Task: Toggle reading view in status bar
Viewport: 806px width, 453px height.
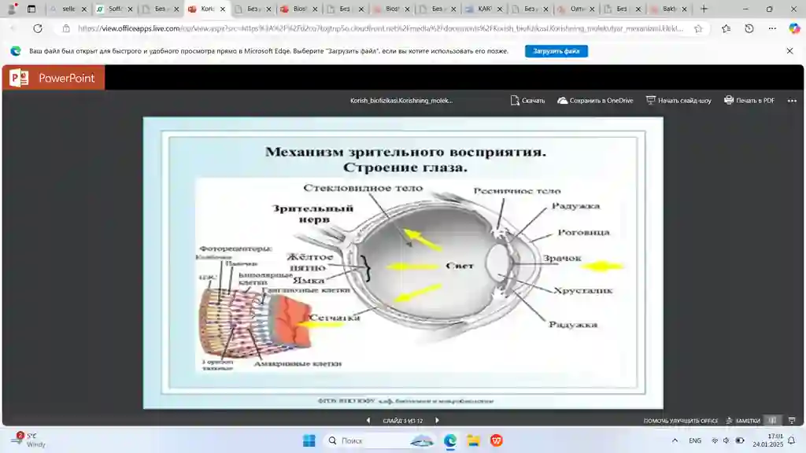Action: pos(772,421)
